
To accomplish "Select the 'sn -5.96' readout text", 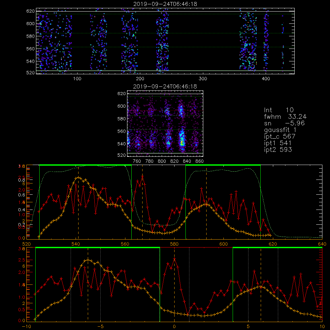I will point(284,123).
